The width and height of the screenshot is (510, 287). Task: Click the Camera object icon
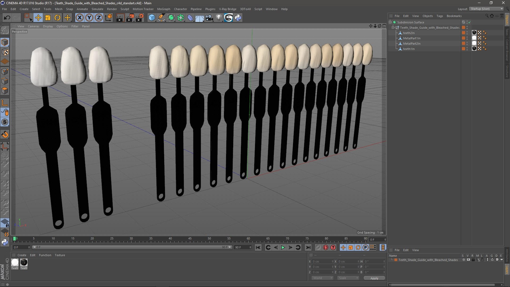coord(209,18)
